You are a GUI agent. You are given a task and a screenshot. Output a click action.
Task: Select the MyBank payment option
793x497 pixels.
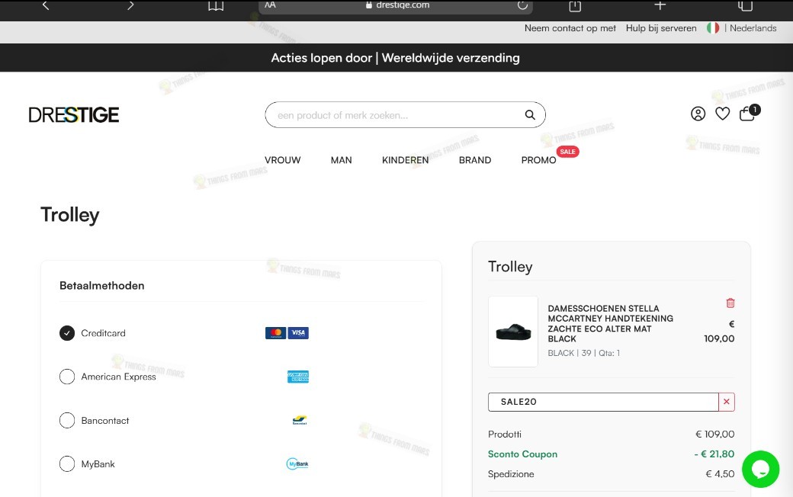[67, 464]
